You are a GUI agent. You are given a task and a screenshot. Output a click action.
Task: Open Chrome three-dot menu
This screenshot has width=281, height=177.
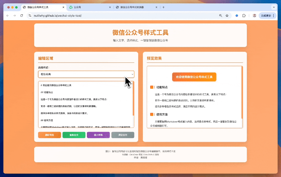[273, 16]
